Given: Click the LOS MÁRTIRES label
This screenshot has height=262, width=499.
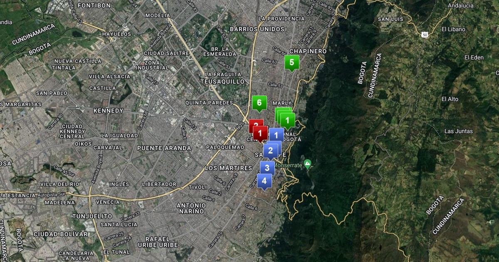Looking at the screenshot, I should pos(229,168).
